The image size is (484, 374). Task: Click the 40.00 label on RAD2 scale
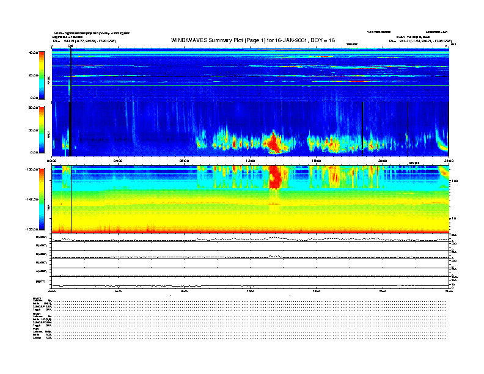33,53
